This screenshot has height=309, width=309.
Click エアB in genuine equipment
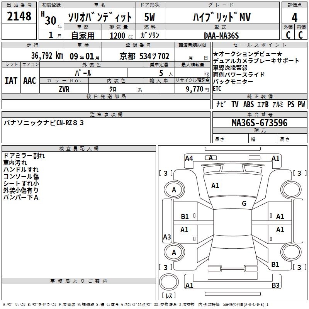click(263, 104)
